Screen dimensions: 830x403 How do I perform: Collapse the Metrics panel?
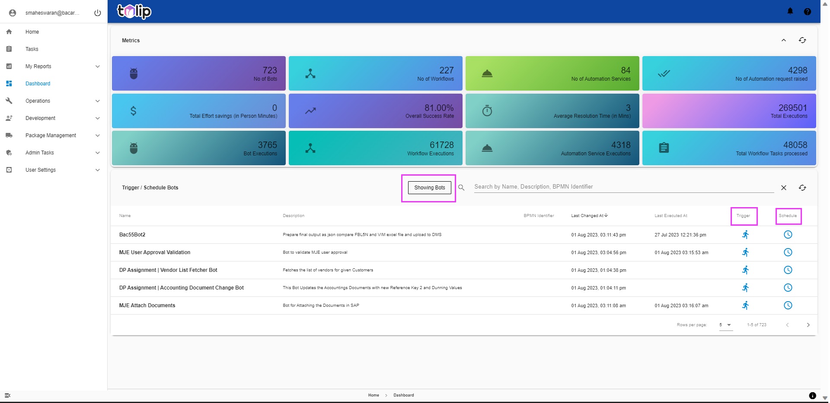click(784, 40)
